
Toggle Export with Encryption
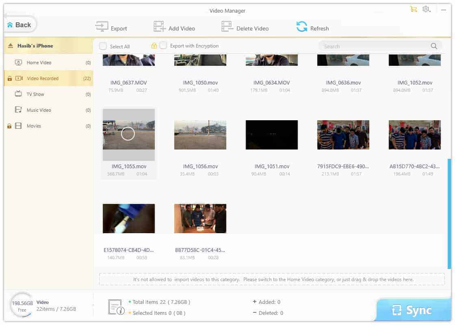pyautogui.click(x=163, y=46)
